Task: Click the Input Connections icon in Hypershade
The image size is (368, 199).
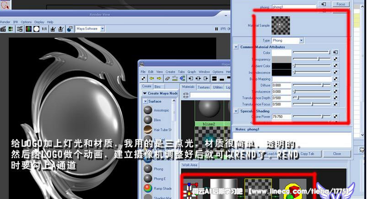Action: 191,78
